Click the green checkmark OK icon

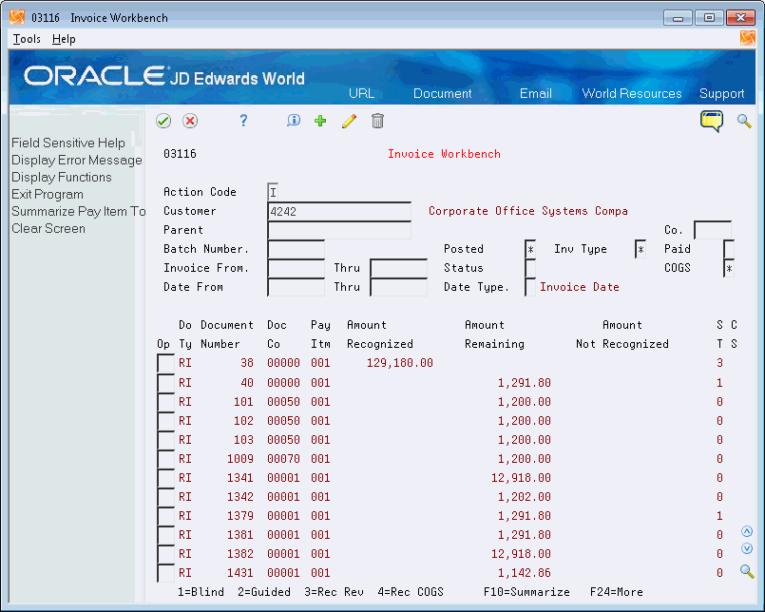163,121
